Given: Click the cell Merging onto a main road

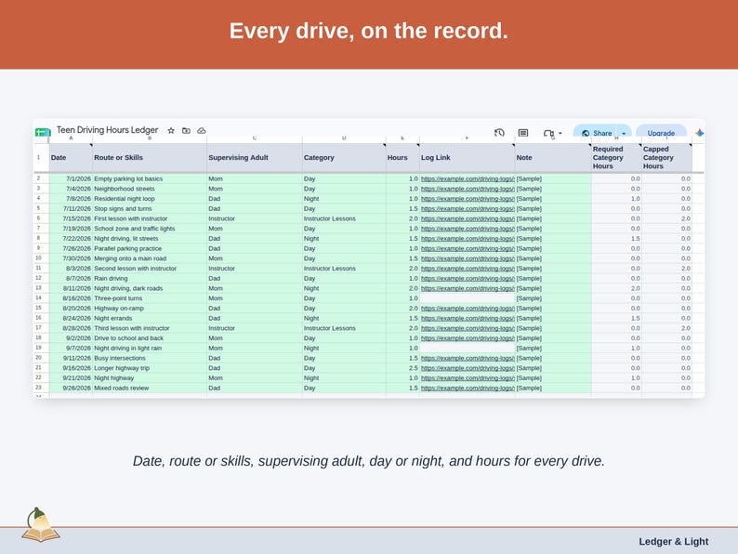Looking at the screenshot, I should coord(150,258).
